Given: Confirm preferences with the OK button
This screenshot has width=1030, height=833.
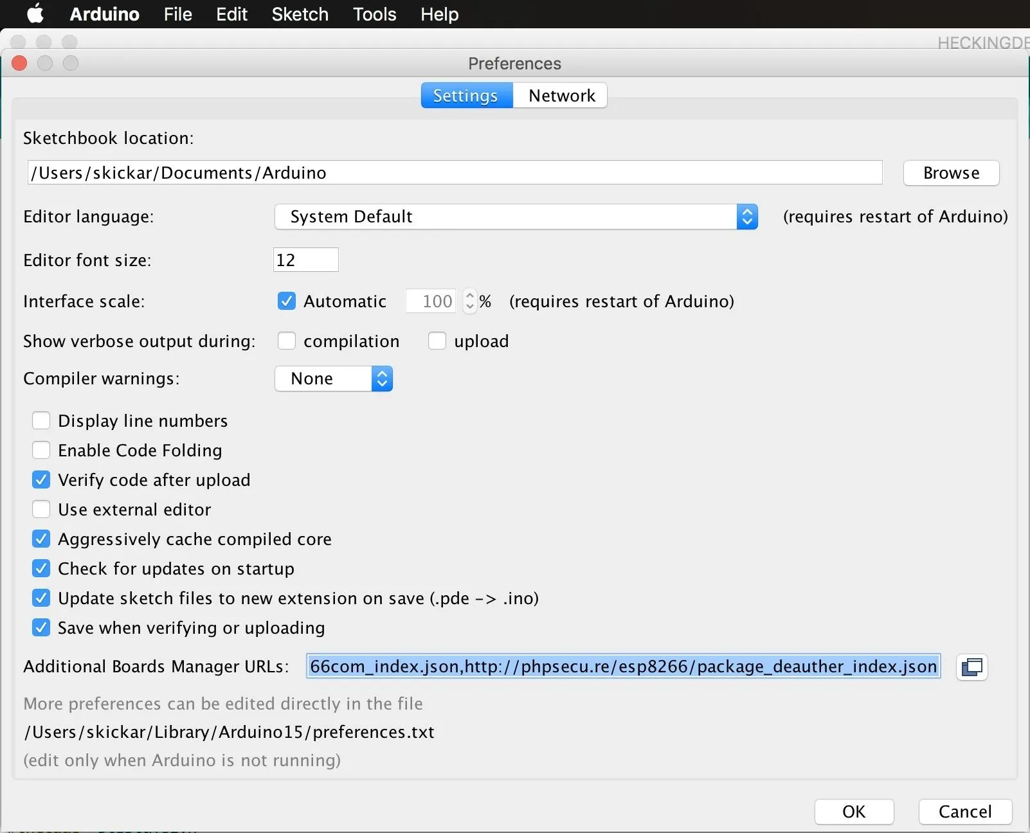Looking at the screenshot, I should (854, 812).
